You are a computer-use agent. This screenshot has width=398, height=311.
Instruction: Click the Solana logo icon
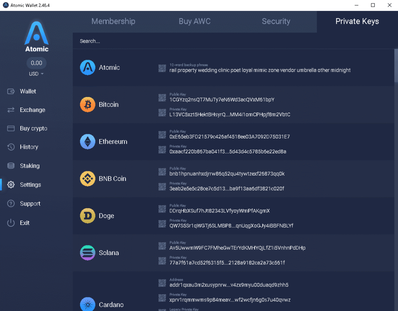[x=87, y=253]
